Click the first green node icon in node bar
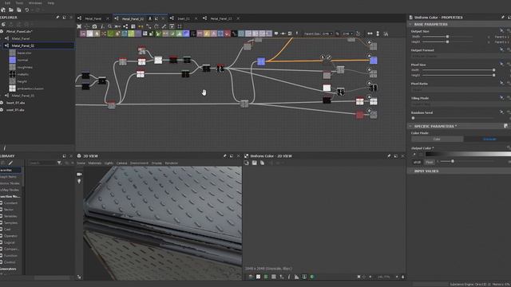 pos(110,33)
